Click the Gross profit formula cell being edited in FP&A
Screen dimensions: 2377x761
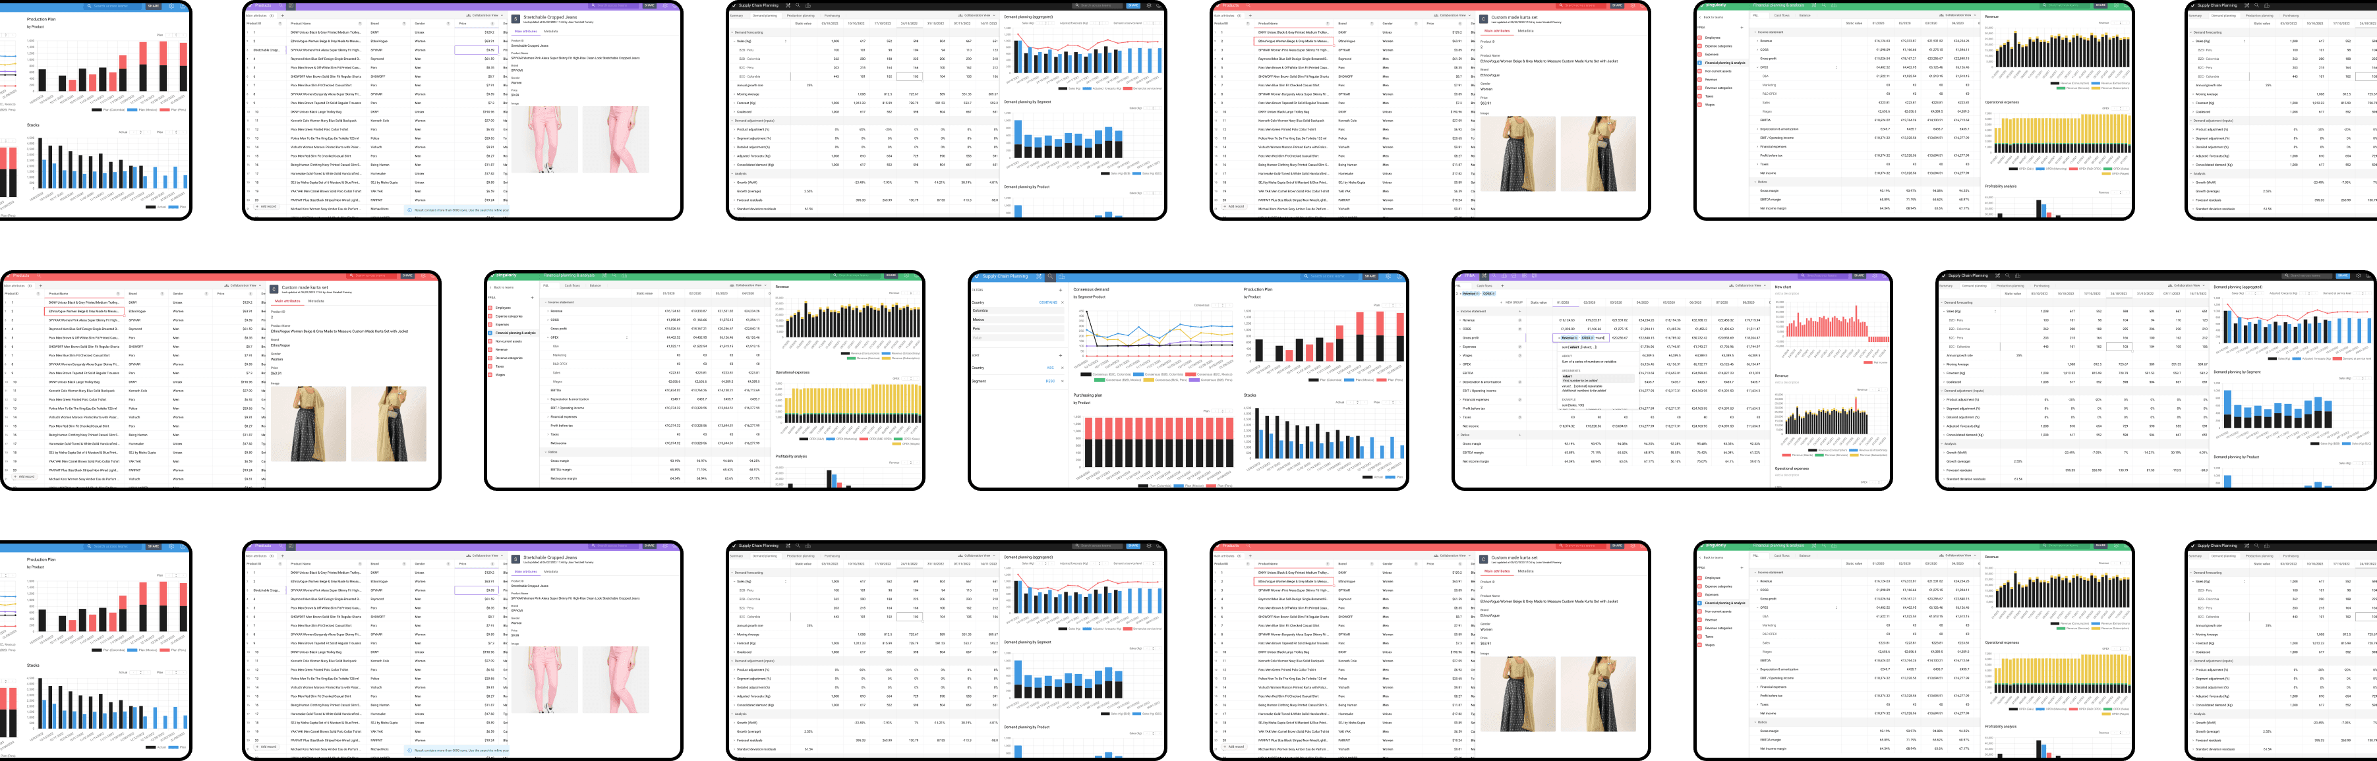tap(1581, 339)
